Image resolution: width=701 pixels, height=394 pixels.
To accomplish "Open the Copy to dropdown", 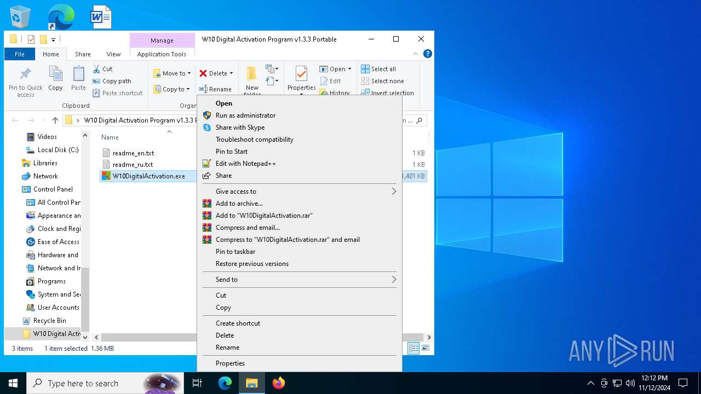I will 171,89.
